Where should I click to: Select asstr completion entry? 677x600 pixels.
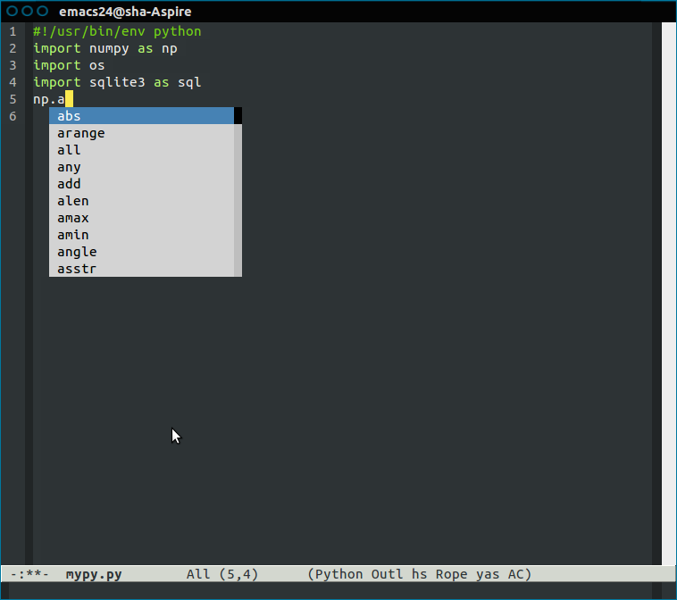[141, 269]
